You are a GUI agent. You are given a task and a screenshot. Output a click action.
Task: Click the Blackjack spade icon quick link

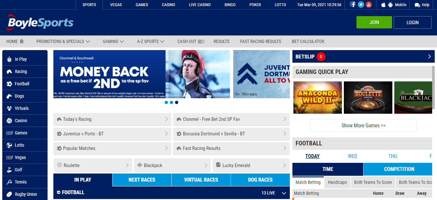[140, 165]
